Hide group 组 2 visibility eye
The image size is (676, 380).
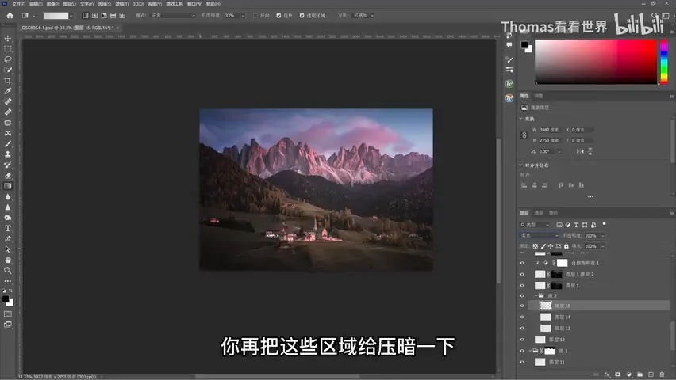point(522,295)
